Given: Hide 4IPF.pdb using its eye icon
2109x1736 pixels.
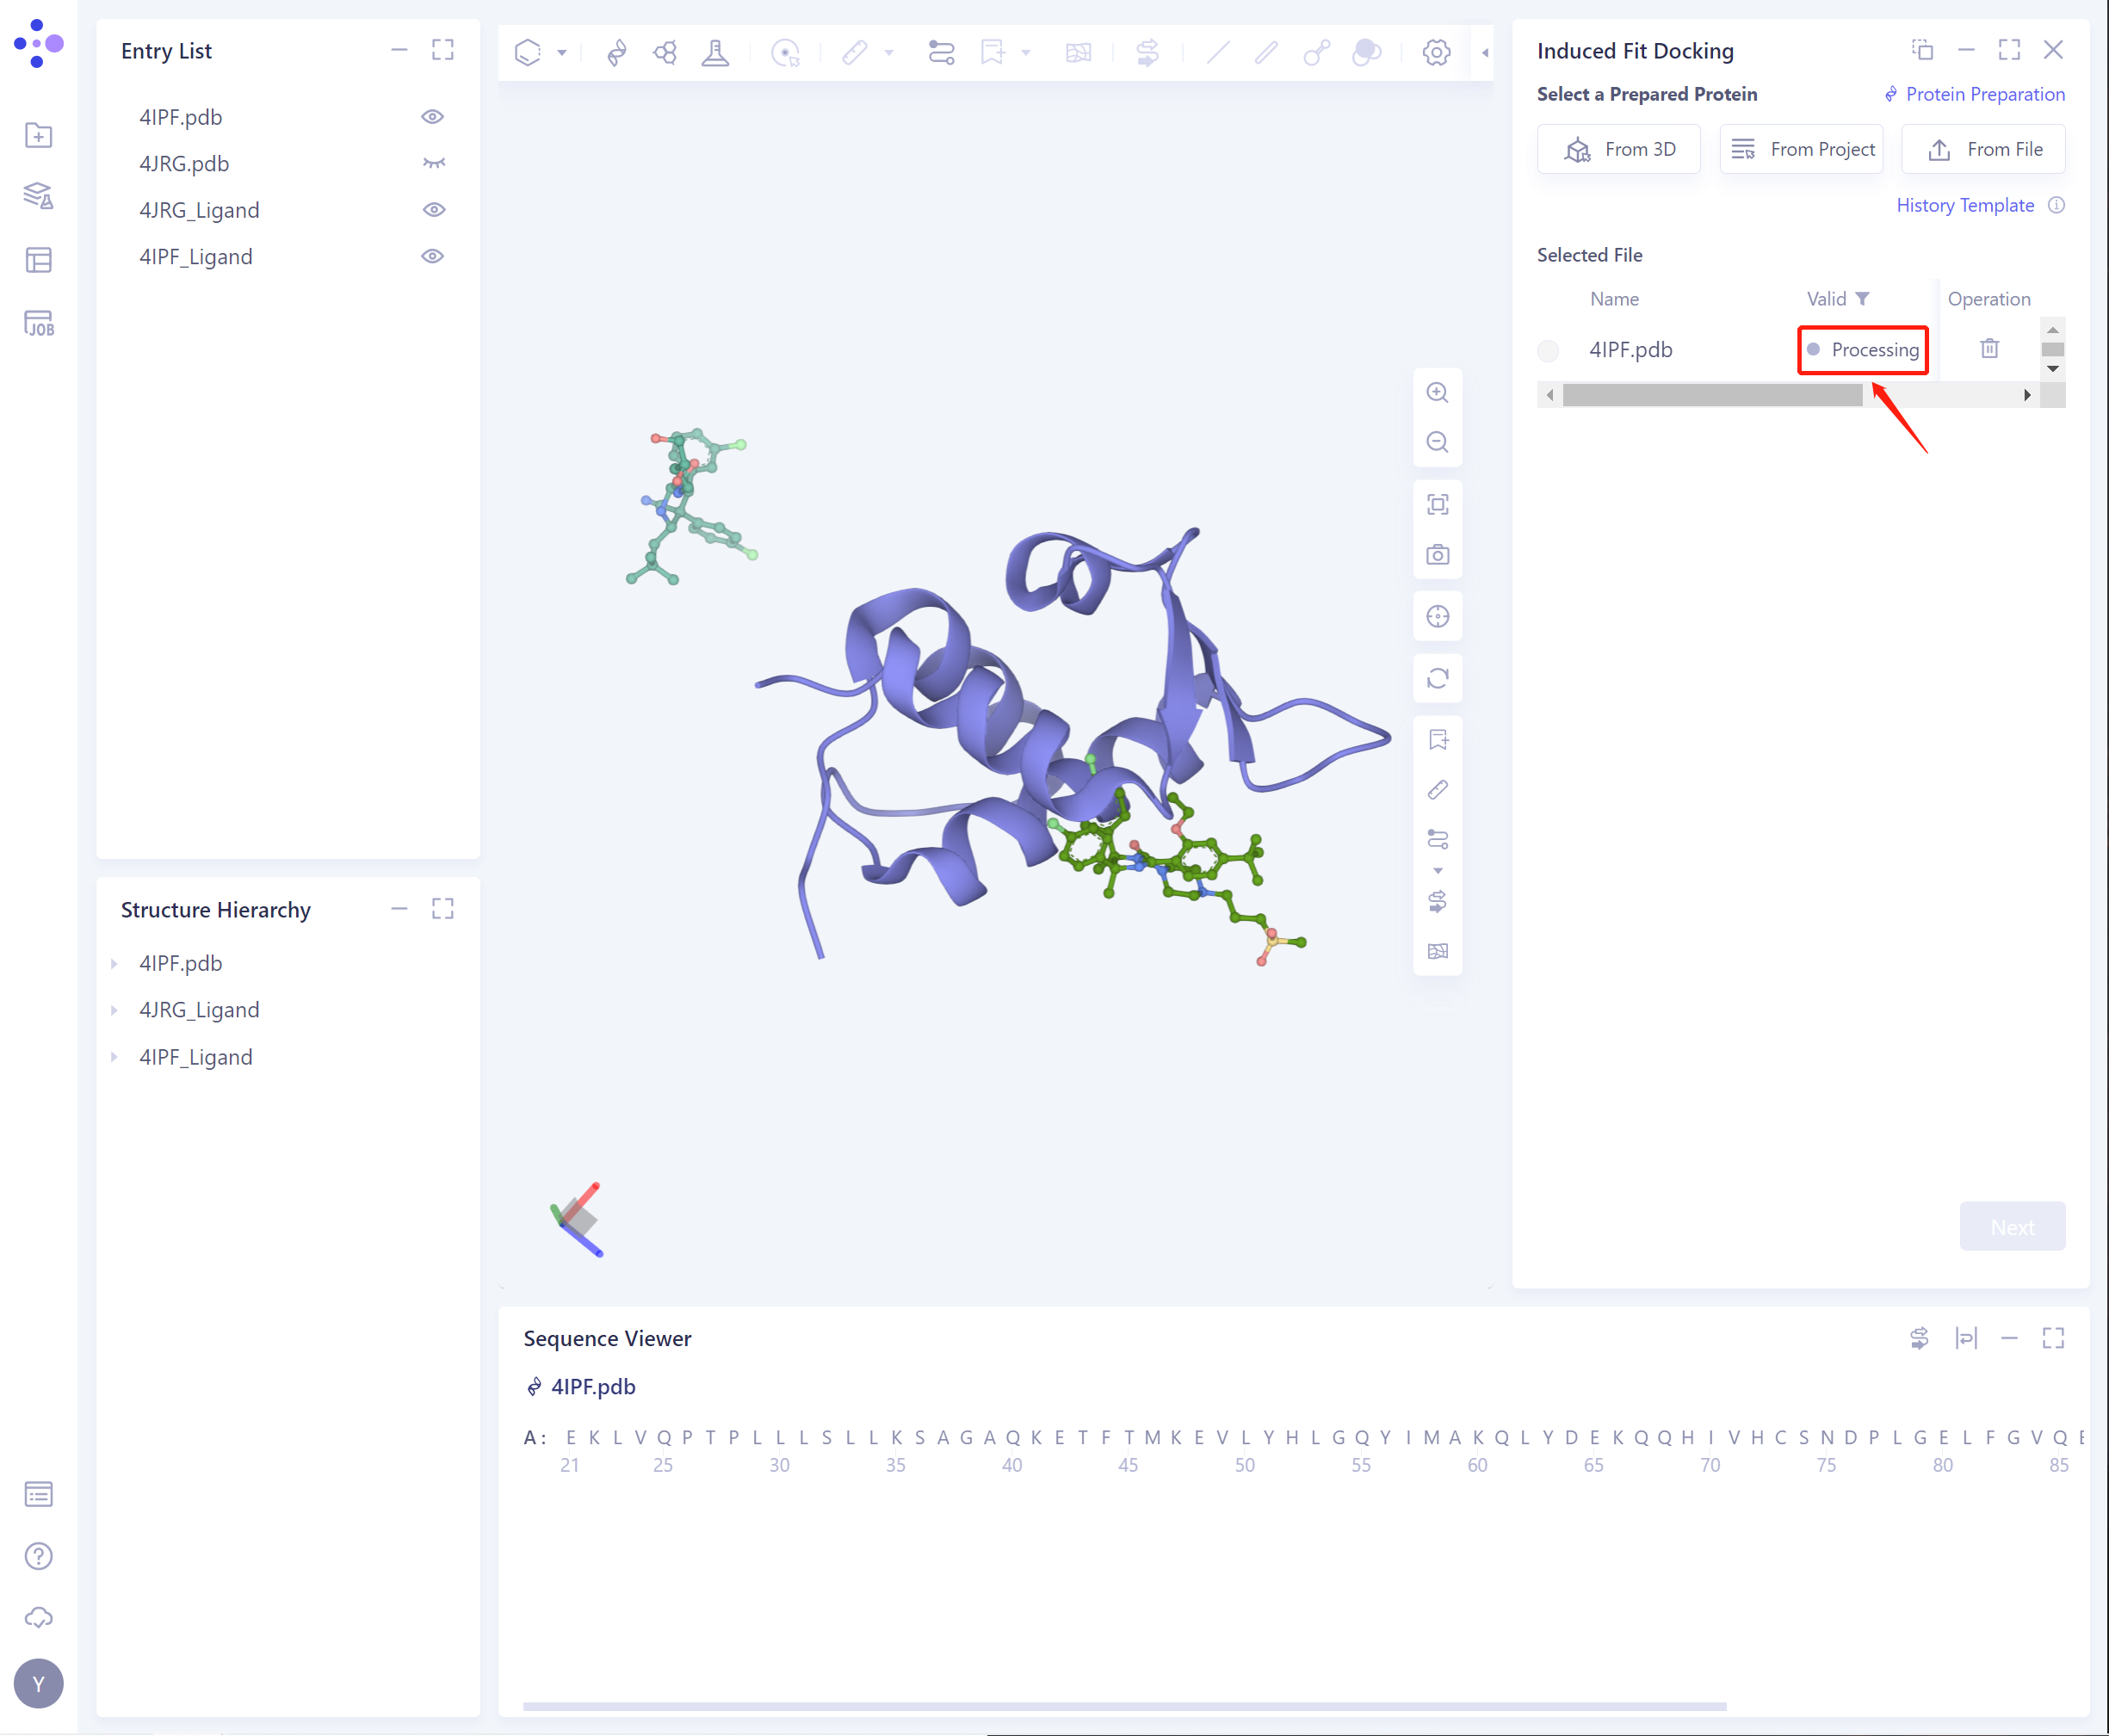Looking at the screenshot, I should point(432,117).
